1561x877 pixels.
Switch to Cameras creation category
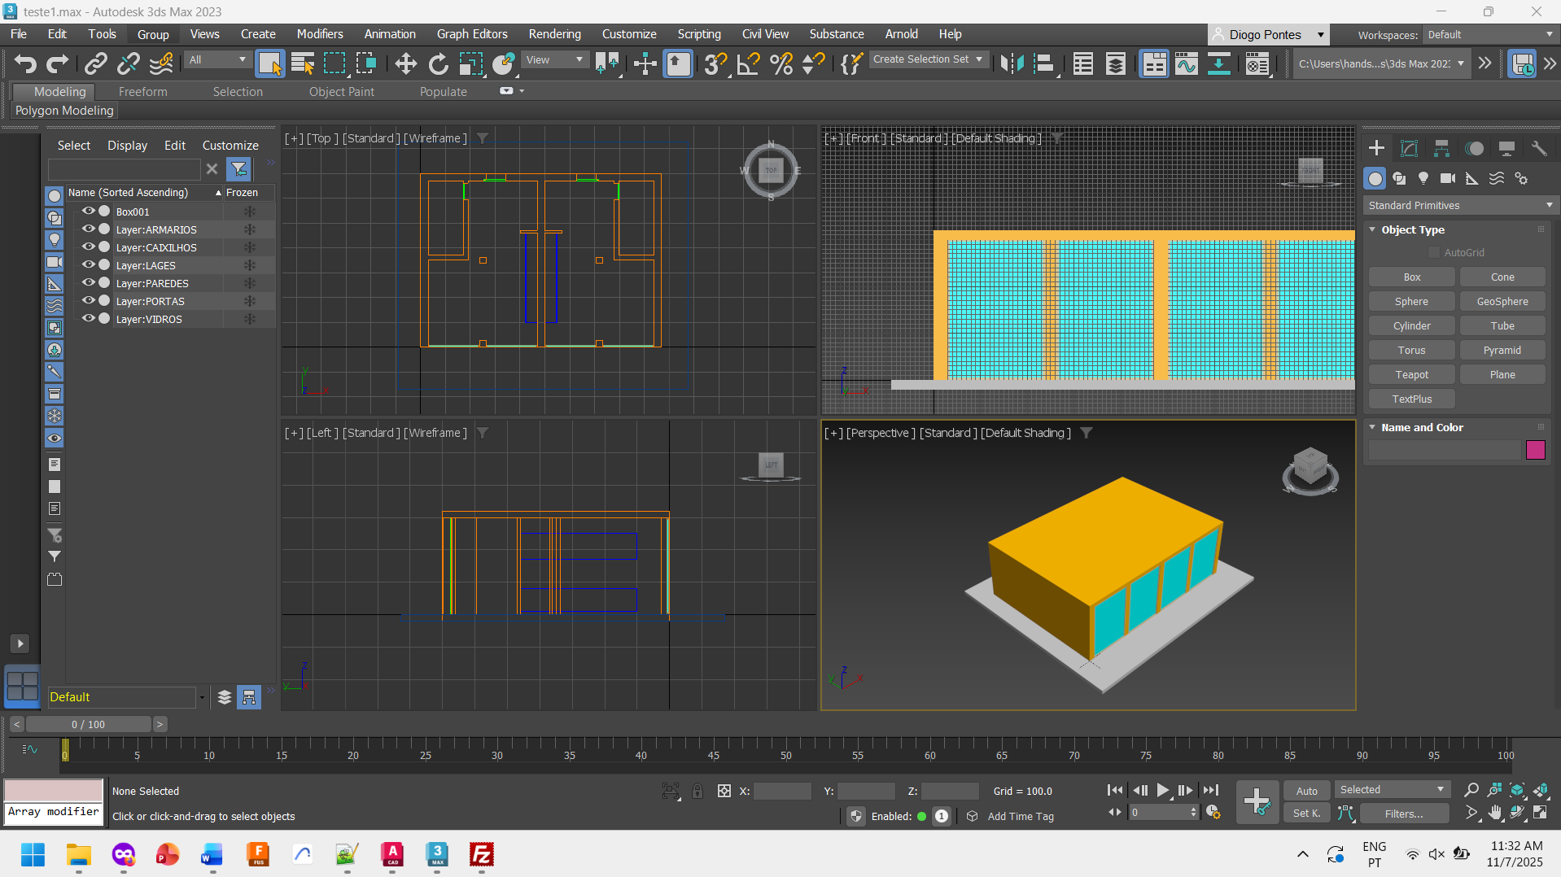[x=1447, y=178]
